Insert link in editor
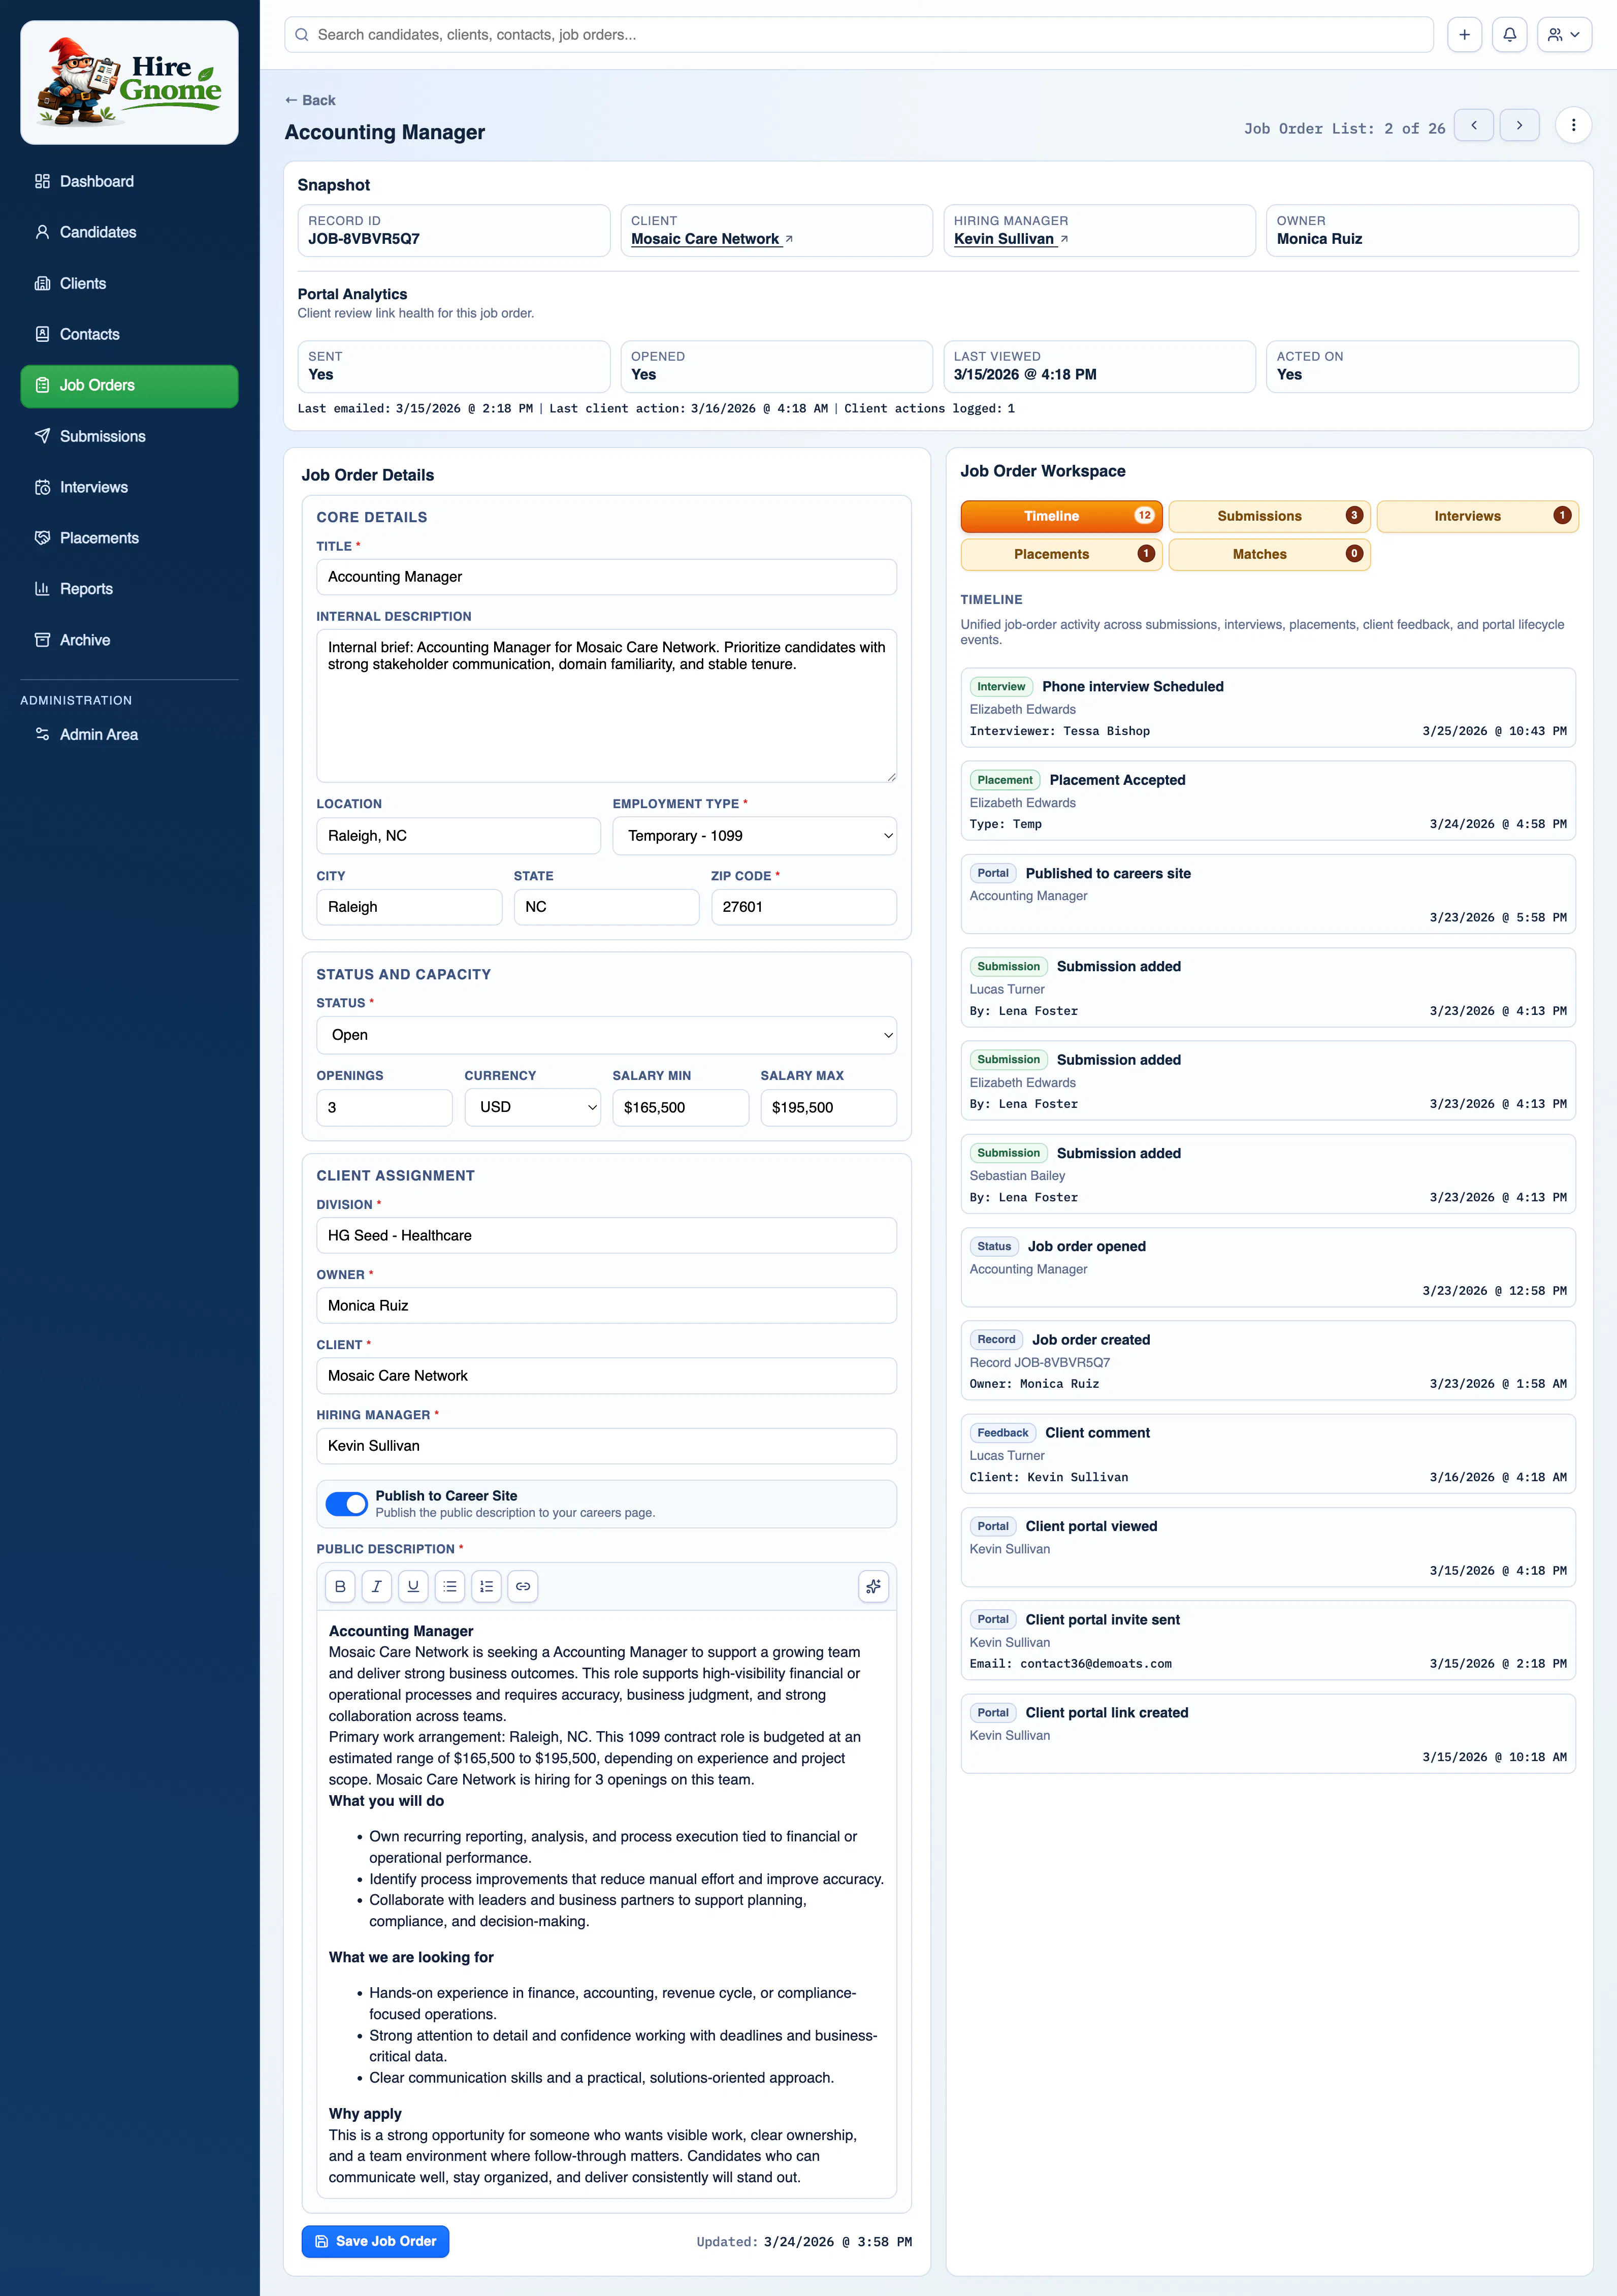Viewport: 1617px width, 2296px height. (523, 1586)
